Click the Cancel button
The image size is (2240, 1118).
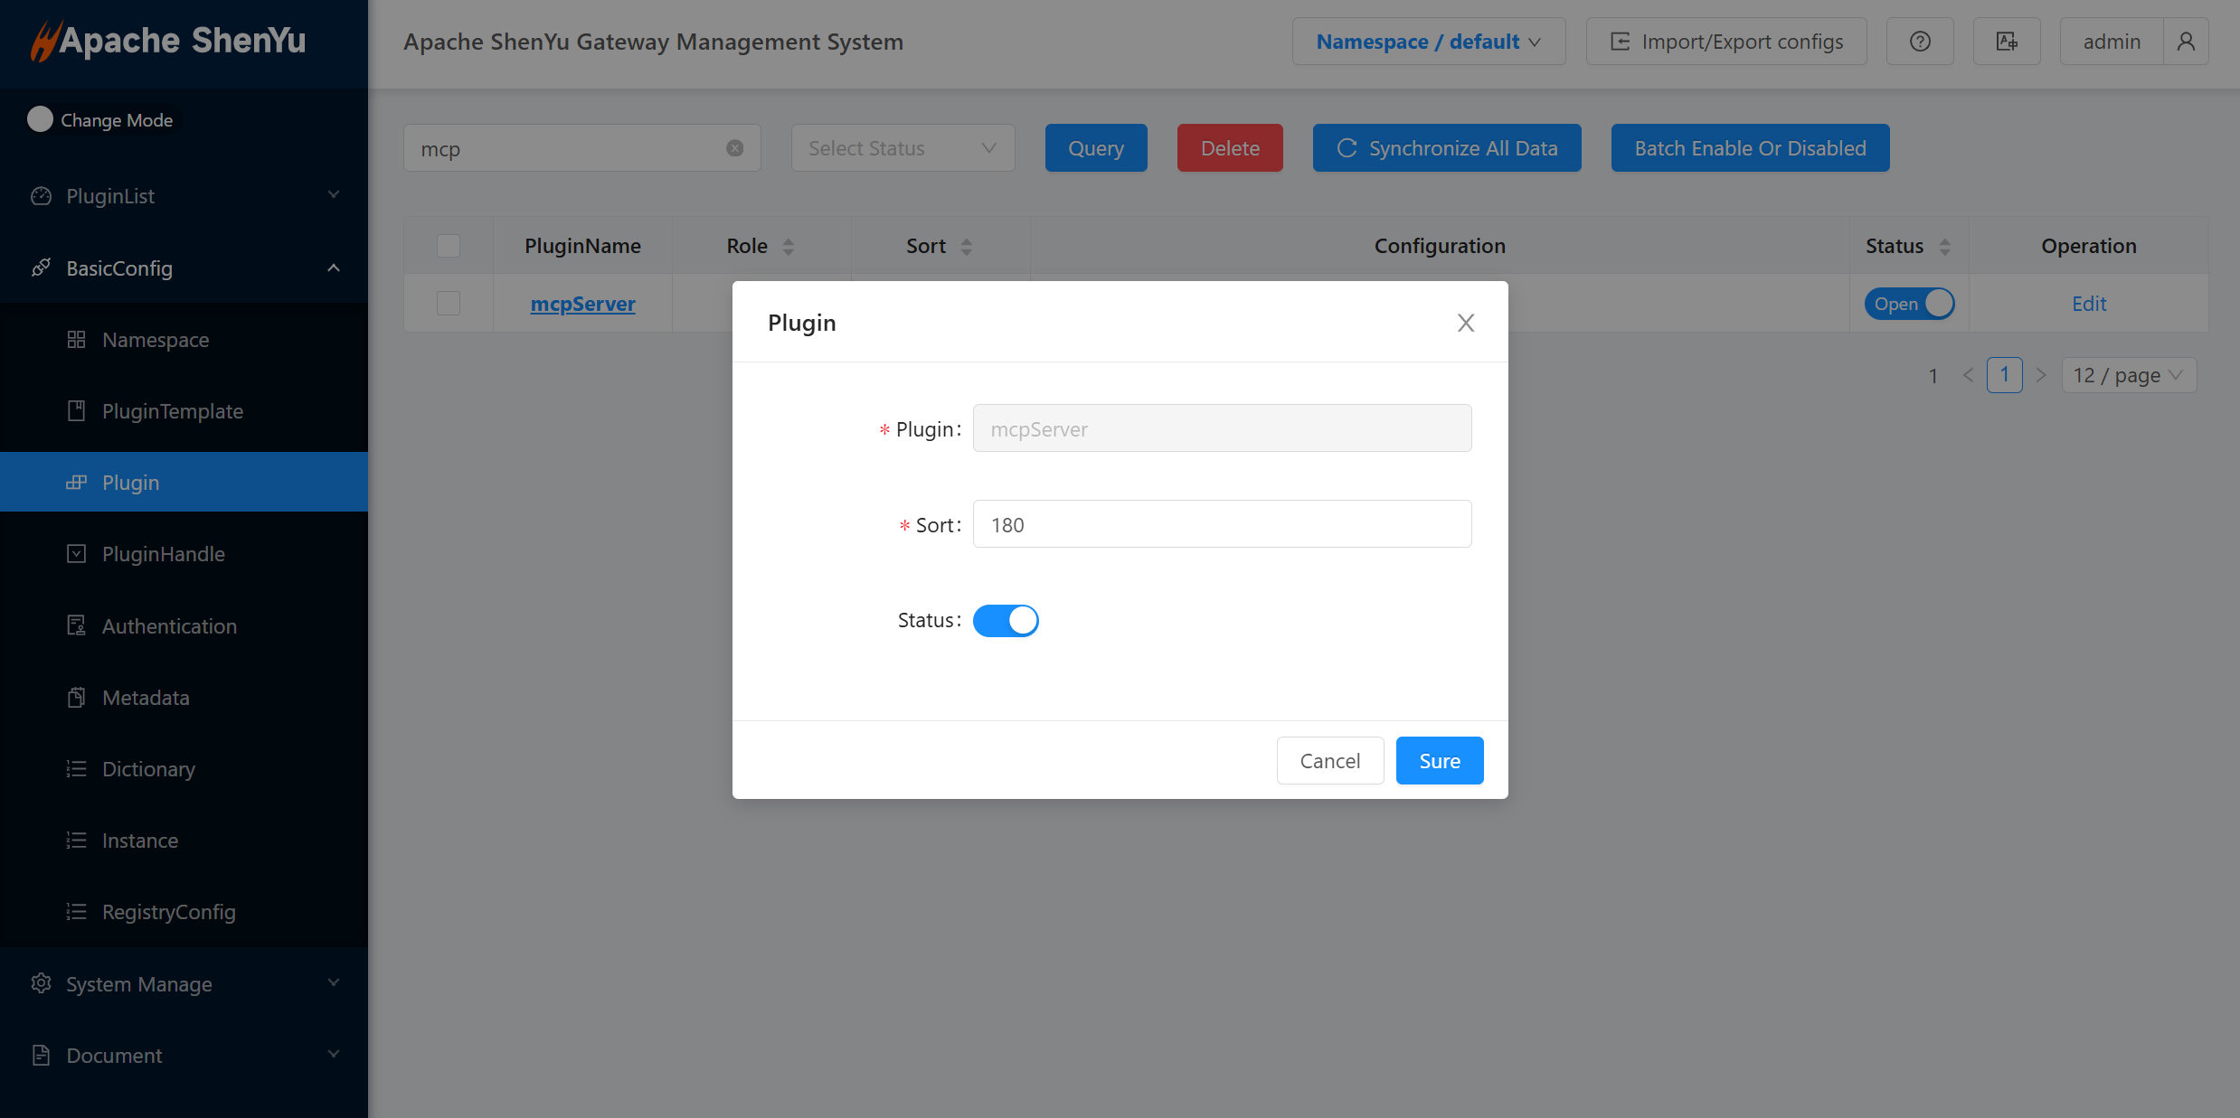1329,761
